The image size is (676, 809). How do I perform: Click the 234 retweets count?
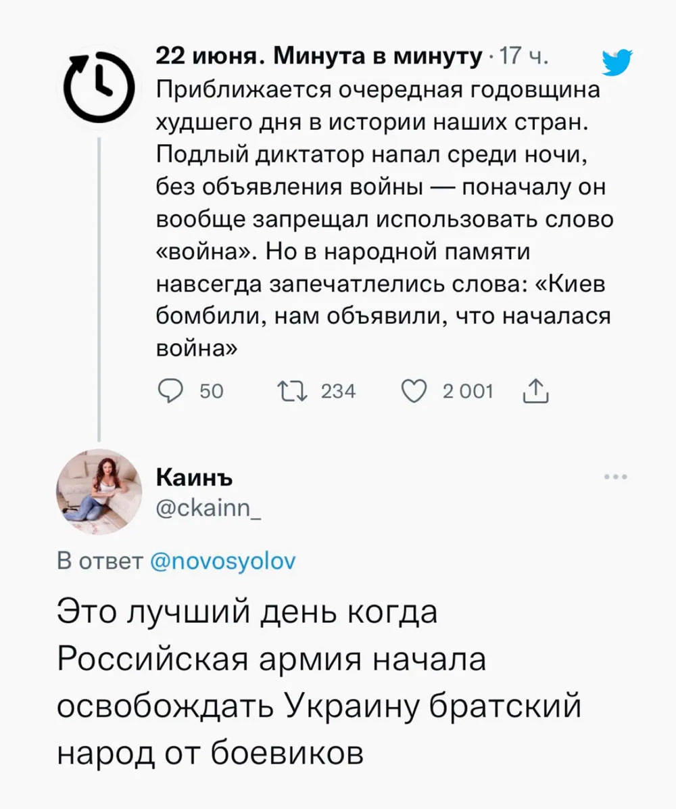coord(338,392)
